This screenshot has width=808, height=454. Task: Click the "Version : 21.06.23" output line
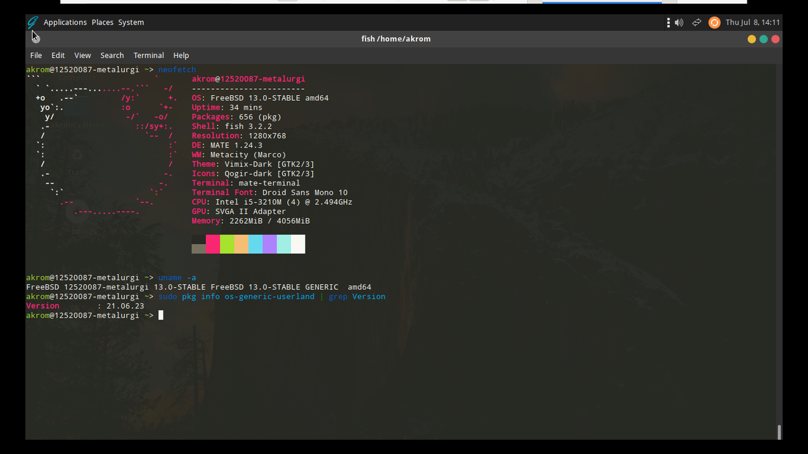click(85, 306)
